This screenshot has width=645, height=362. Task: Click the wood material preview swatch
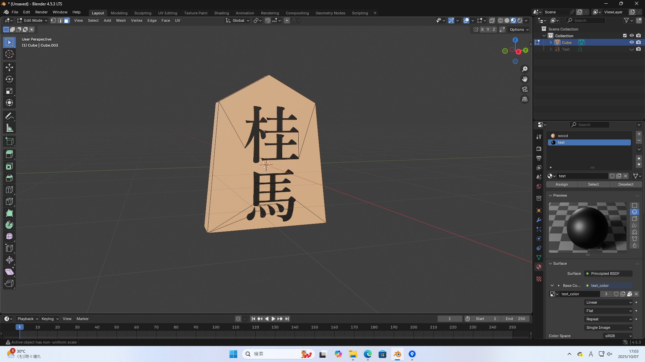(553, 136)
